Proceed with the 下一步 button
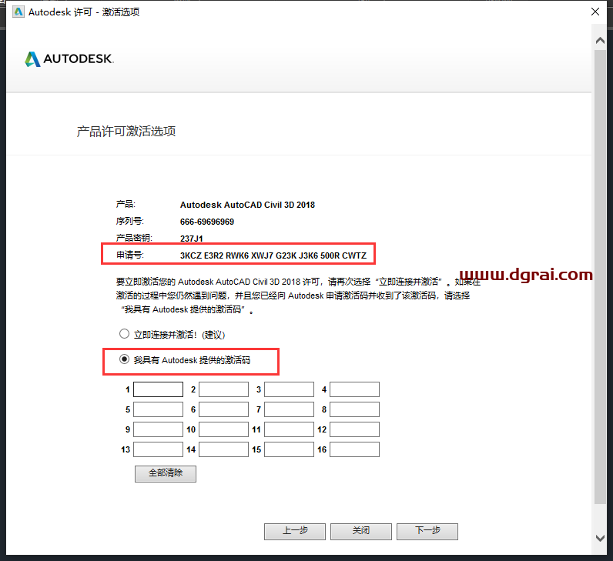The width and height of the screenshot is (613, 561). point(427,531)
